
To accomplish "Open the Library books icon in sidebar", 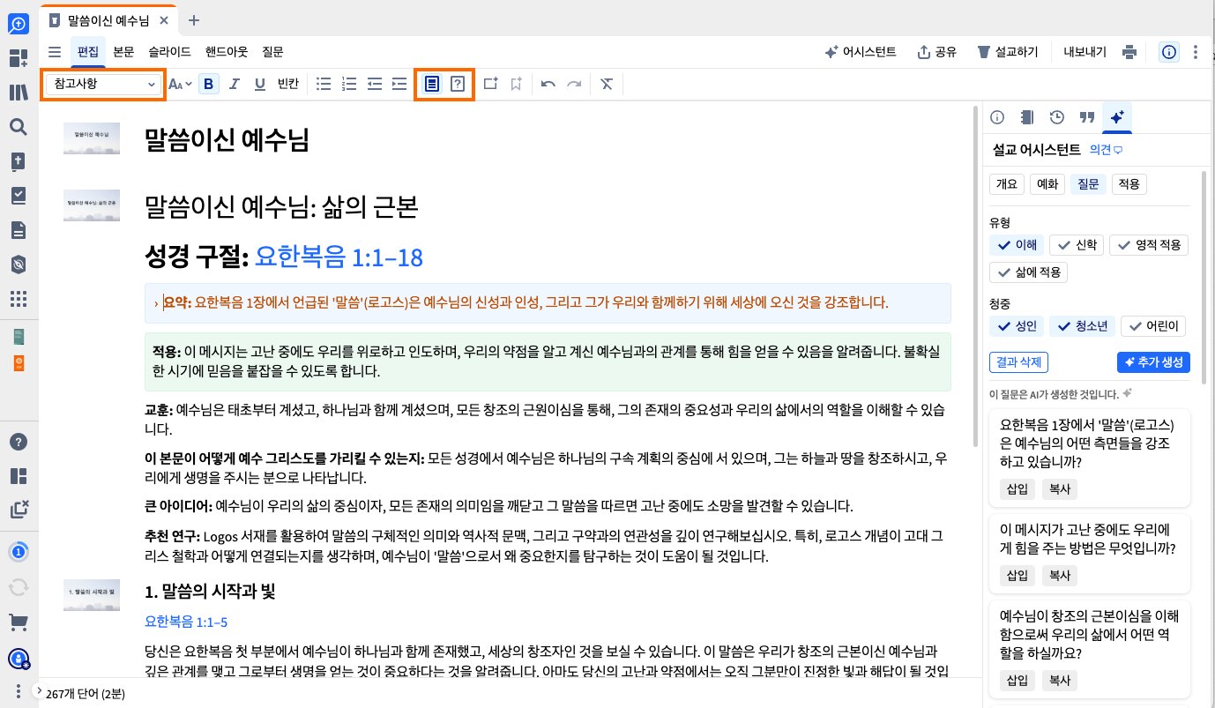I will 19,93.
